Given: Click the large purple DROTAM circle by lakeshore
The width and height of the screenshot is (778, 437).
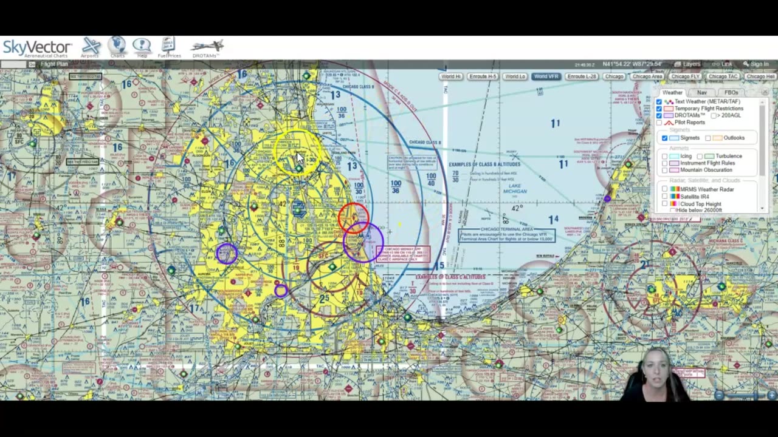Looking at the screenshot, I should (363, 242).
